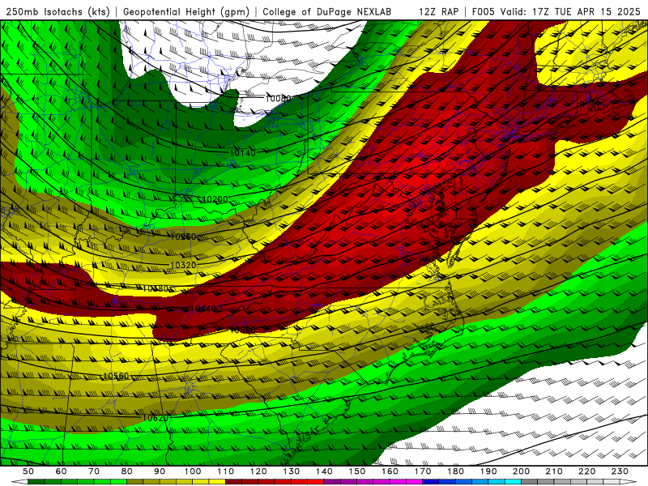Click the 100 knot legend label
The image size is (648, 486).
tap(193, 471)
